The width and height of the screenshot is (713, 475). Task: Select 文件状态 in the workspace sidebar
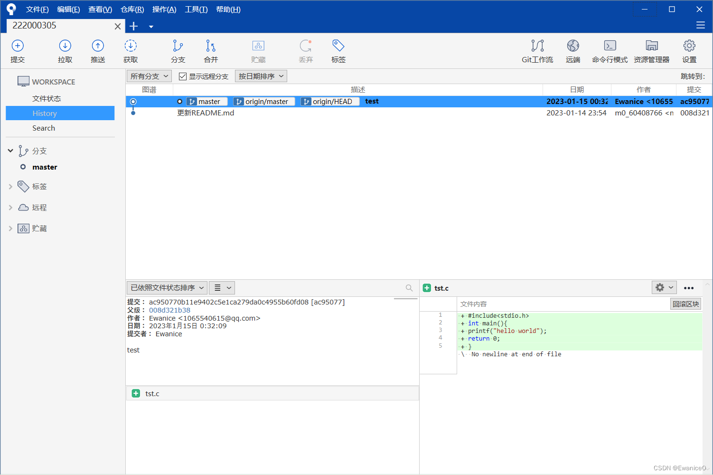click(47, 98)
